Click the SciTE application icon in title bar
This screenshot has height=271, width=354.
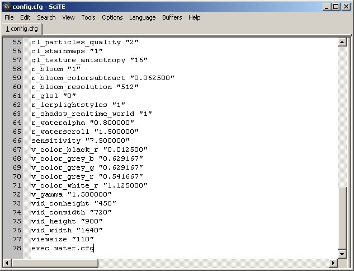coord(7,6)
